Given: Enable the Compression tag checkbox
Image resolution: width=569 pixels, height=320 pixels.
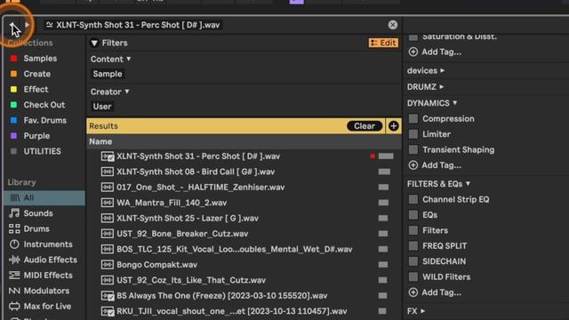Looking at the screenshot, I should pyautogui.click(x=413, y=118).
